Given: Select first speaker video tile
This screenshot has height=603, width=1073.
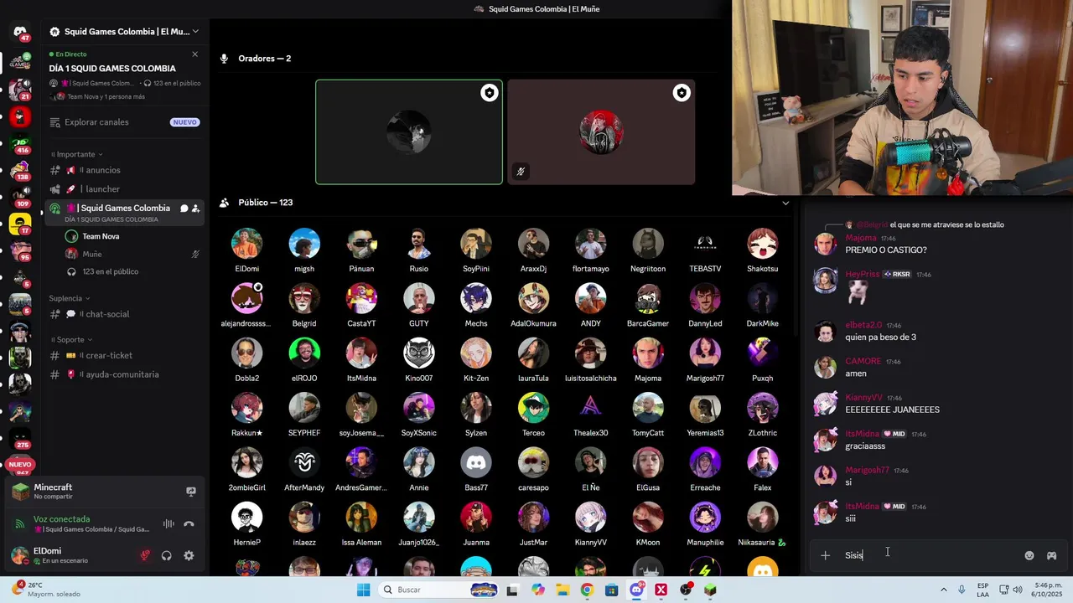Looking at the screenshot, I should (x=409, y=132).
